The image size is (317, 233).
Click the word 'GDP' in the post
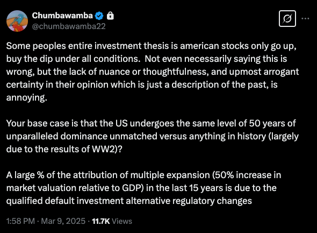[132, 188]
